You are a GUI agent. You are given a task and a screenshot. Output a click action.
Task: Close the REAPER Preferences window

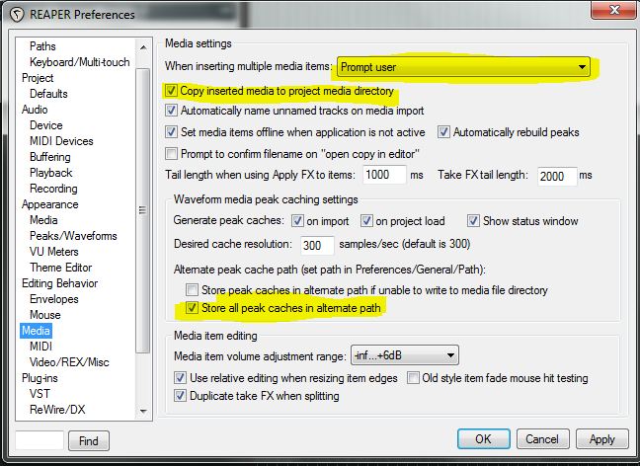(x=614, y=9)
